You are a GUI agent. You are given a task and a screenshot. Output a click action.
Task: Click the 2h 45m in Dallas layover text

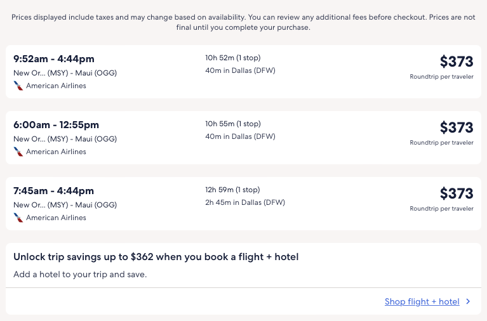(244, 202)
